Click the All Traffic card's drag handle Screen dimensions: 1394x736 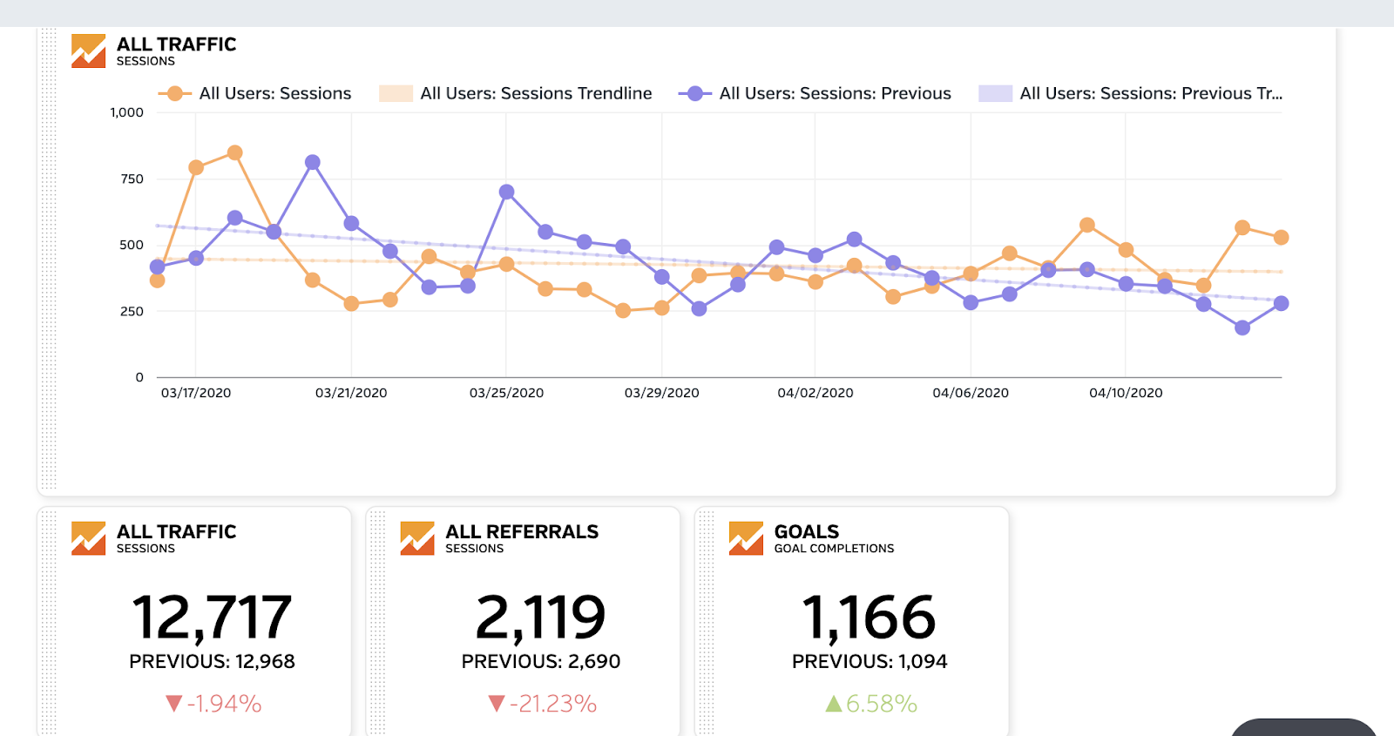pos(49,623)
